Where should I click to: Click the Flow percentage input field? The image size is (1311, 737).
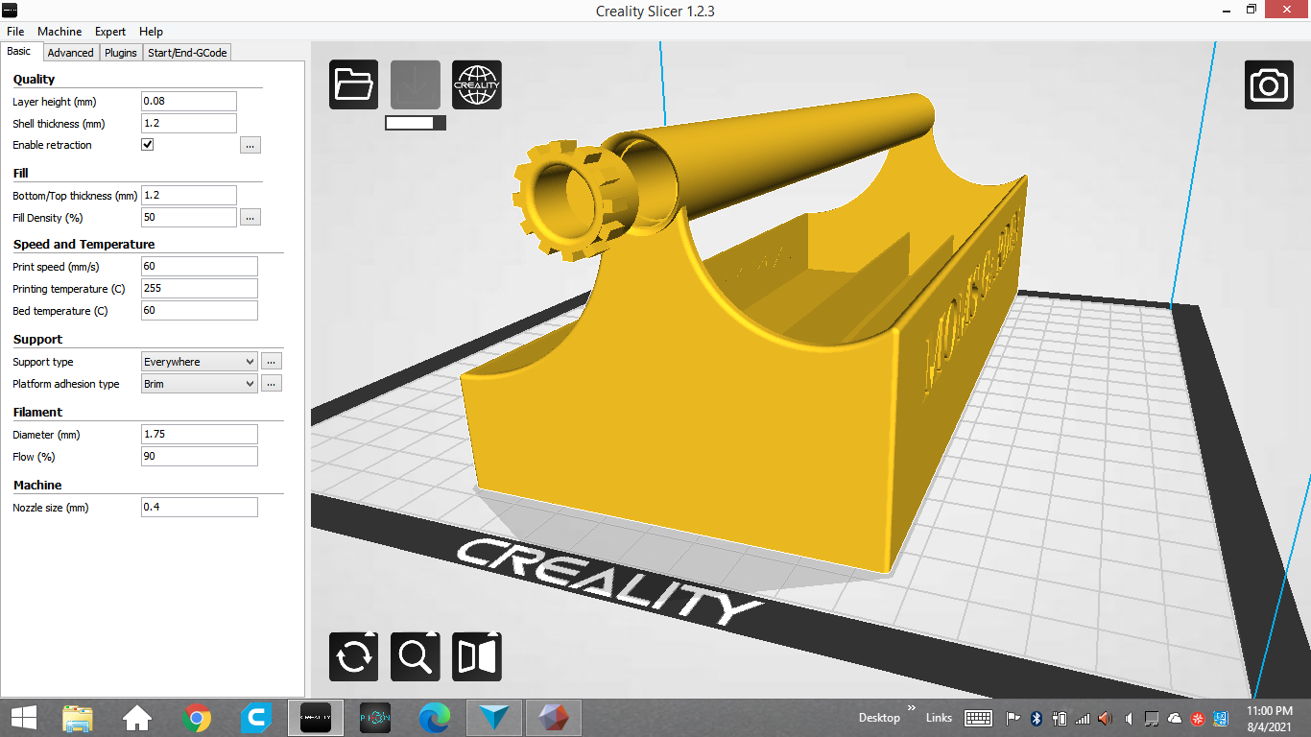coord(200,456)
